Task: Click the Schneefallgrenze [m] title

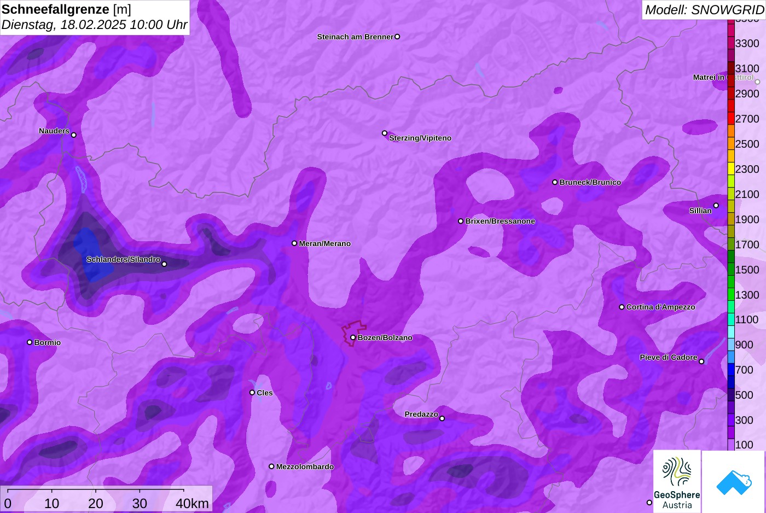Action: (66, 9)
